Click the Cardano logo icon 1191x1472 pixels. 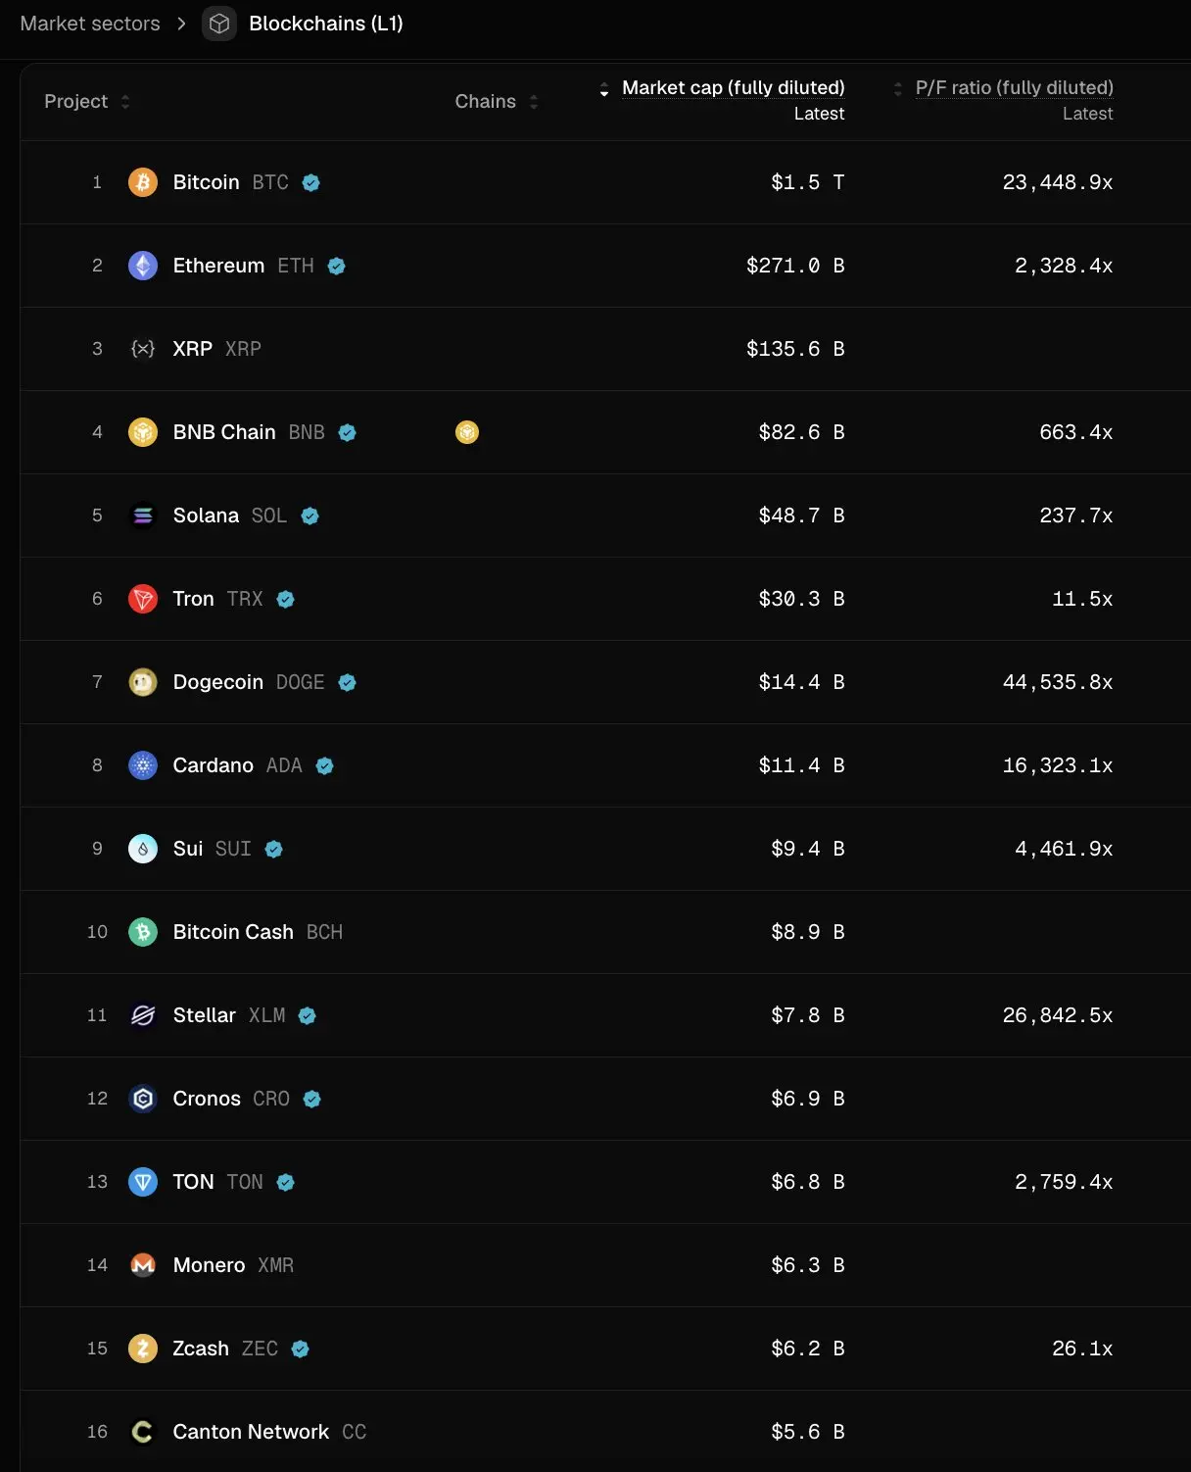pos(143,765)
